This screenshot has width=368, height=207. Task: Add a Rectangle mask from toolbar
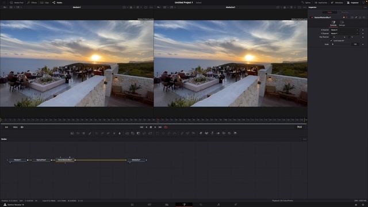click(x=157, y=133)
